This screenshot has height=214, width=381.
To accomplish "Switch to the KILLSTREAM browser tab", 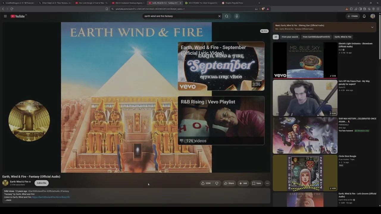I will (201, 3).
